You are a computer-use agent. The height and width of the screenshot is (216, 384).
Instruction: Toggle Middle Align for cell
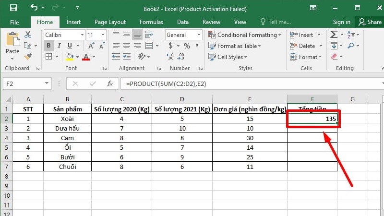(x=127, y=34)
